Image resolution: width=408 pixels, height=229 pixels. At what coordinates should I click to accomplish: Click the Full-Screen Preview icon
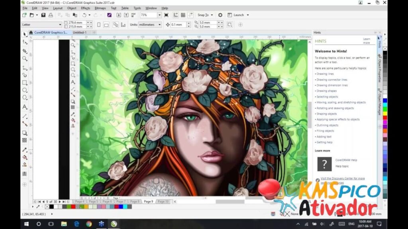pyautogui.click(x=166, y=15)
